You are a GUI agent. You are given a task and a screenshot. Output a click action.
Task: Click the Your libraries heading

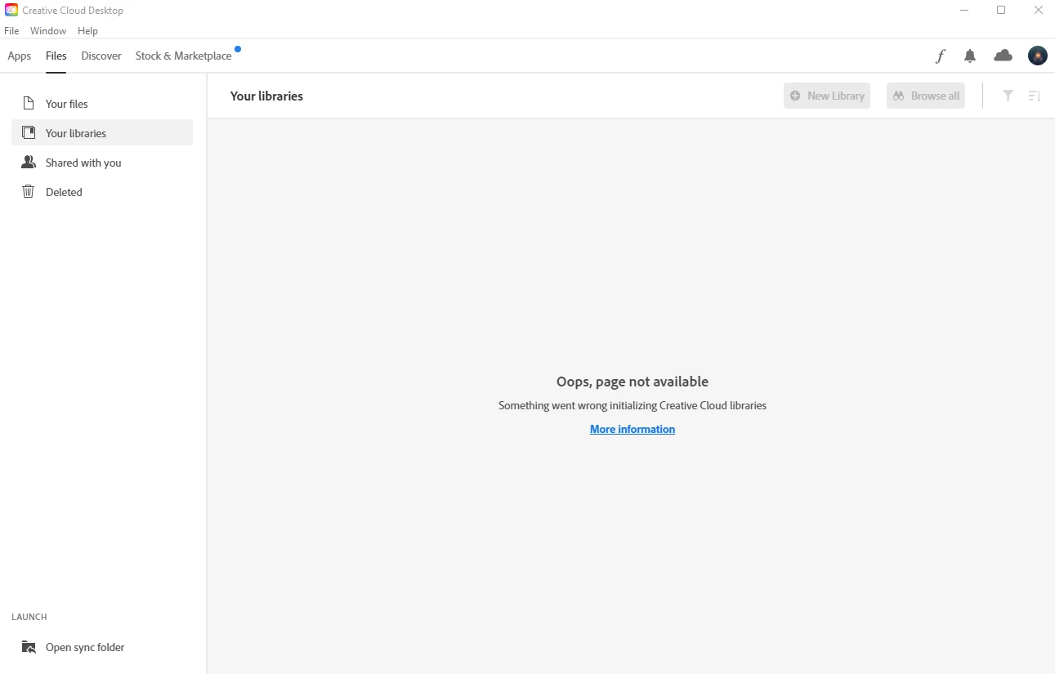click(x=266, y=96)
